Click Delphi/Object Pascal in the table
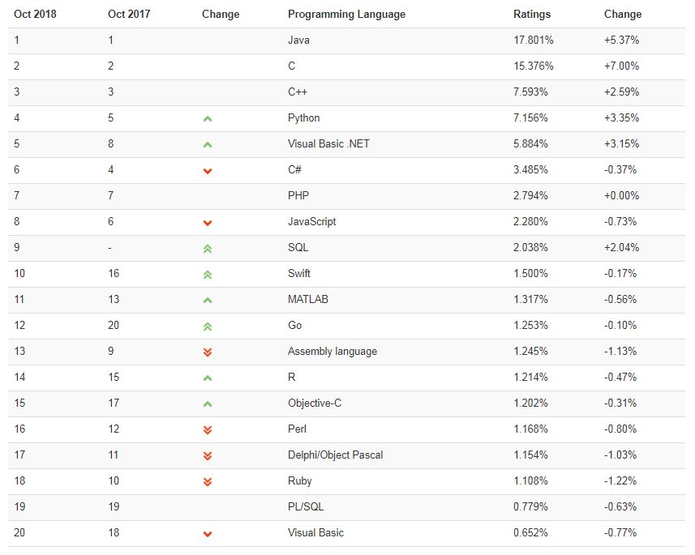This screenshot has width=695, height=555. click(x=335, y=455)
